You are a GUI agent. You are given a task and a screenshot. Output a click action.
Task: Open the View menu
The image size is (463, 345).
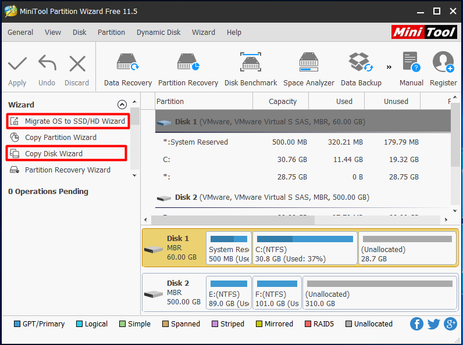coord(53,32)
